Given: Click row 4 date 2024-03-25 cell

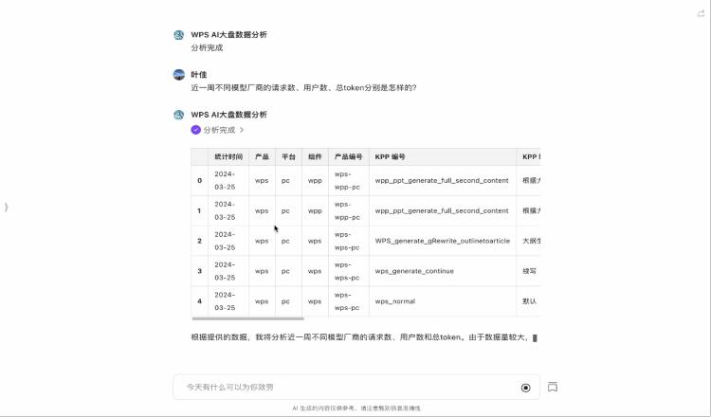Looking at the screenshot, I should pos(228,301).
